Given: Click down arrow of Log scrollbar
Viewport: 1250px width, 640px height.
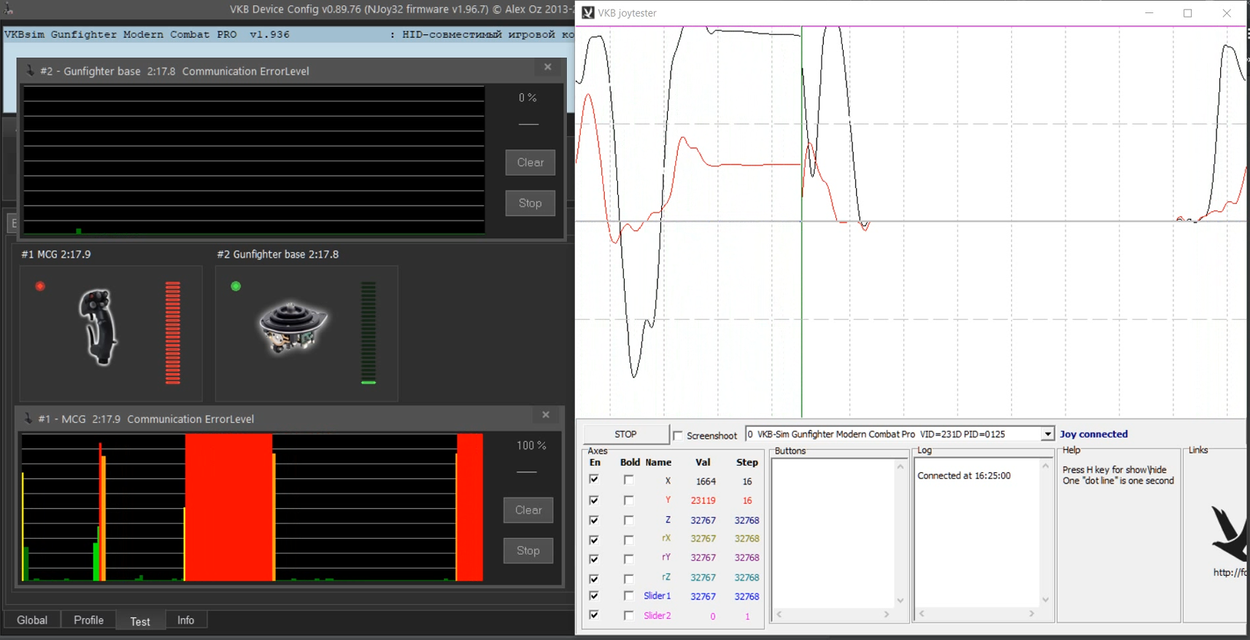Looking at the screenshot, I should tap(1046, 600).
